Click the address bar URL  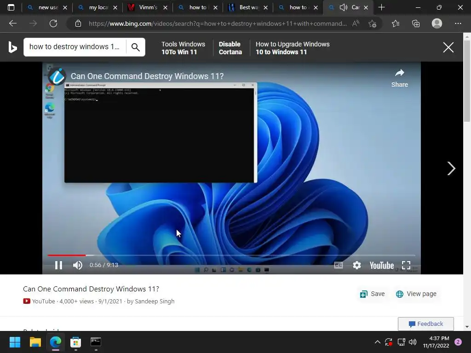pyautogui.click(x=218, y=23)
